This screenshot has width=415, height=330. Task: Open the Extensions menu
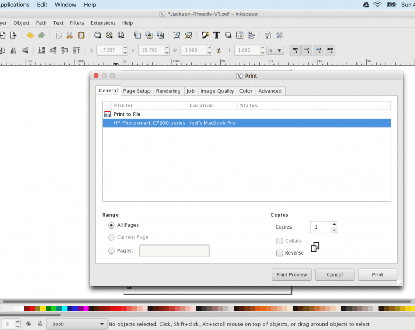tap(103, 23)
